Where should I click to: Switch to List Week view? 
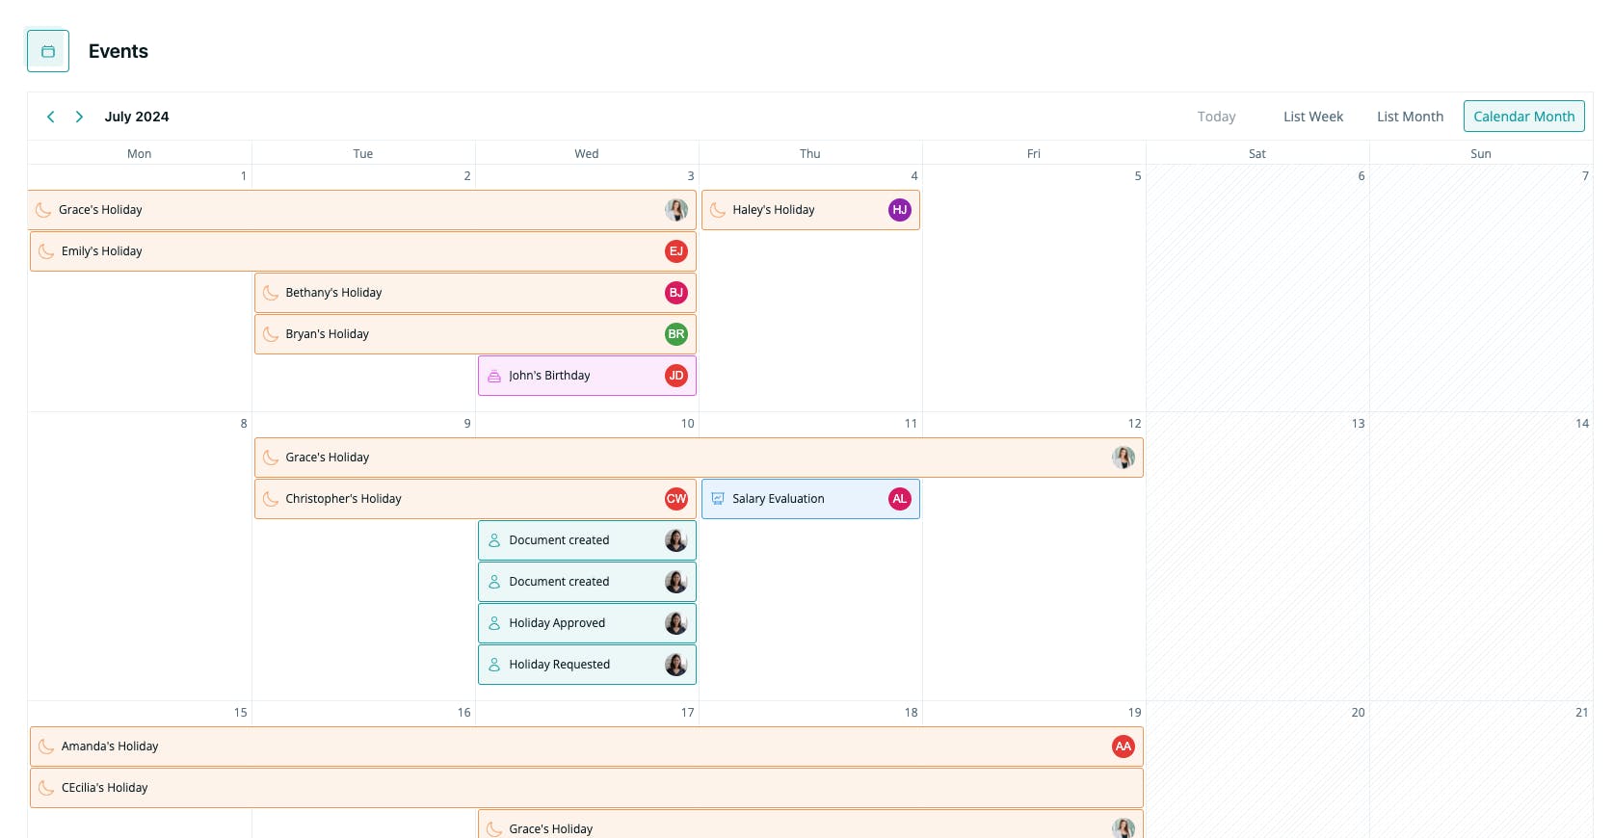point(1312,117)
